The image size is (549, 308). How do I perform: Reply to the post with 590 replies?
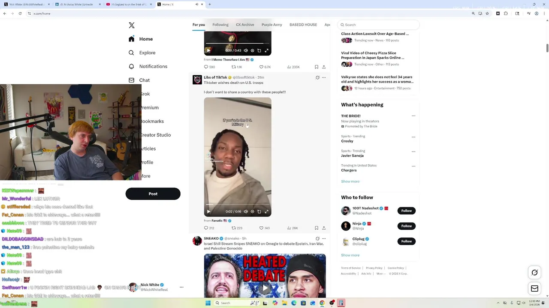click(x=209, y=67)
